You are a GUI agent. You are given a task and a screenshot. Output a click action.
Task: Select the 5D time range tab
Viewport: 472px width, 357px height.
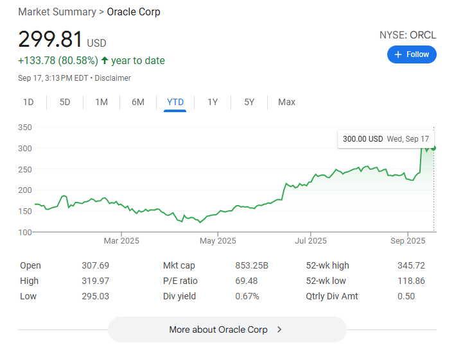[65, 102]
